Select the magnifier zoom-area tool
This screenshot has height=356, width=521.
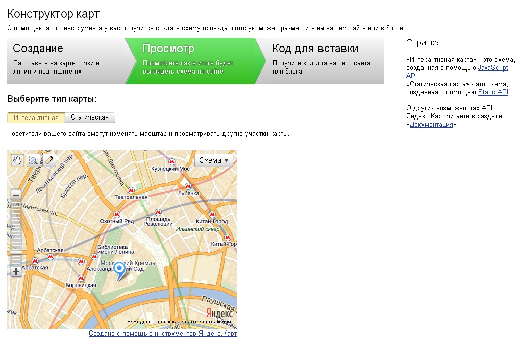(x=33, y=161)
